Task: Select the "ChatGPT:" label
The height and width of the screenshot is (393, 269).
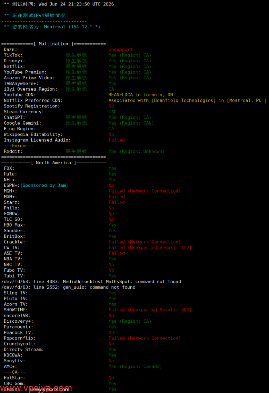Action: coord(14,118)
